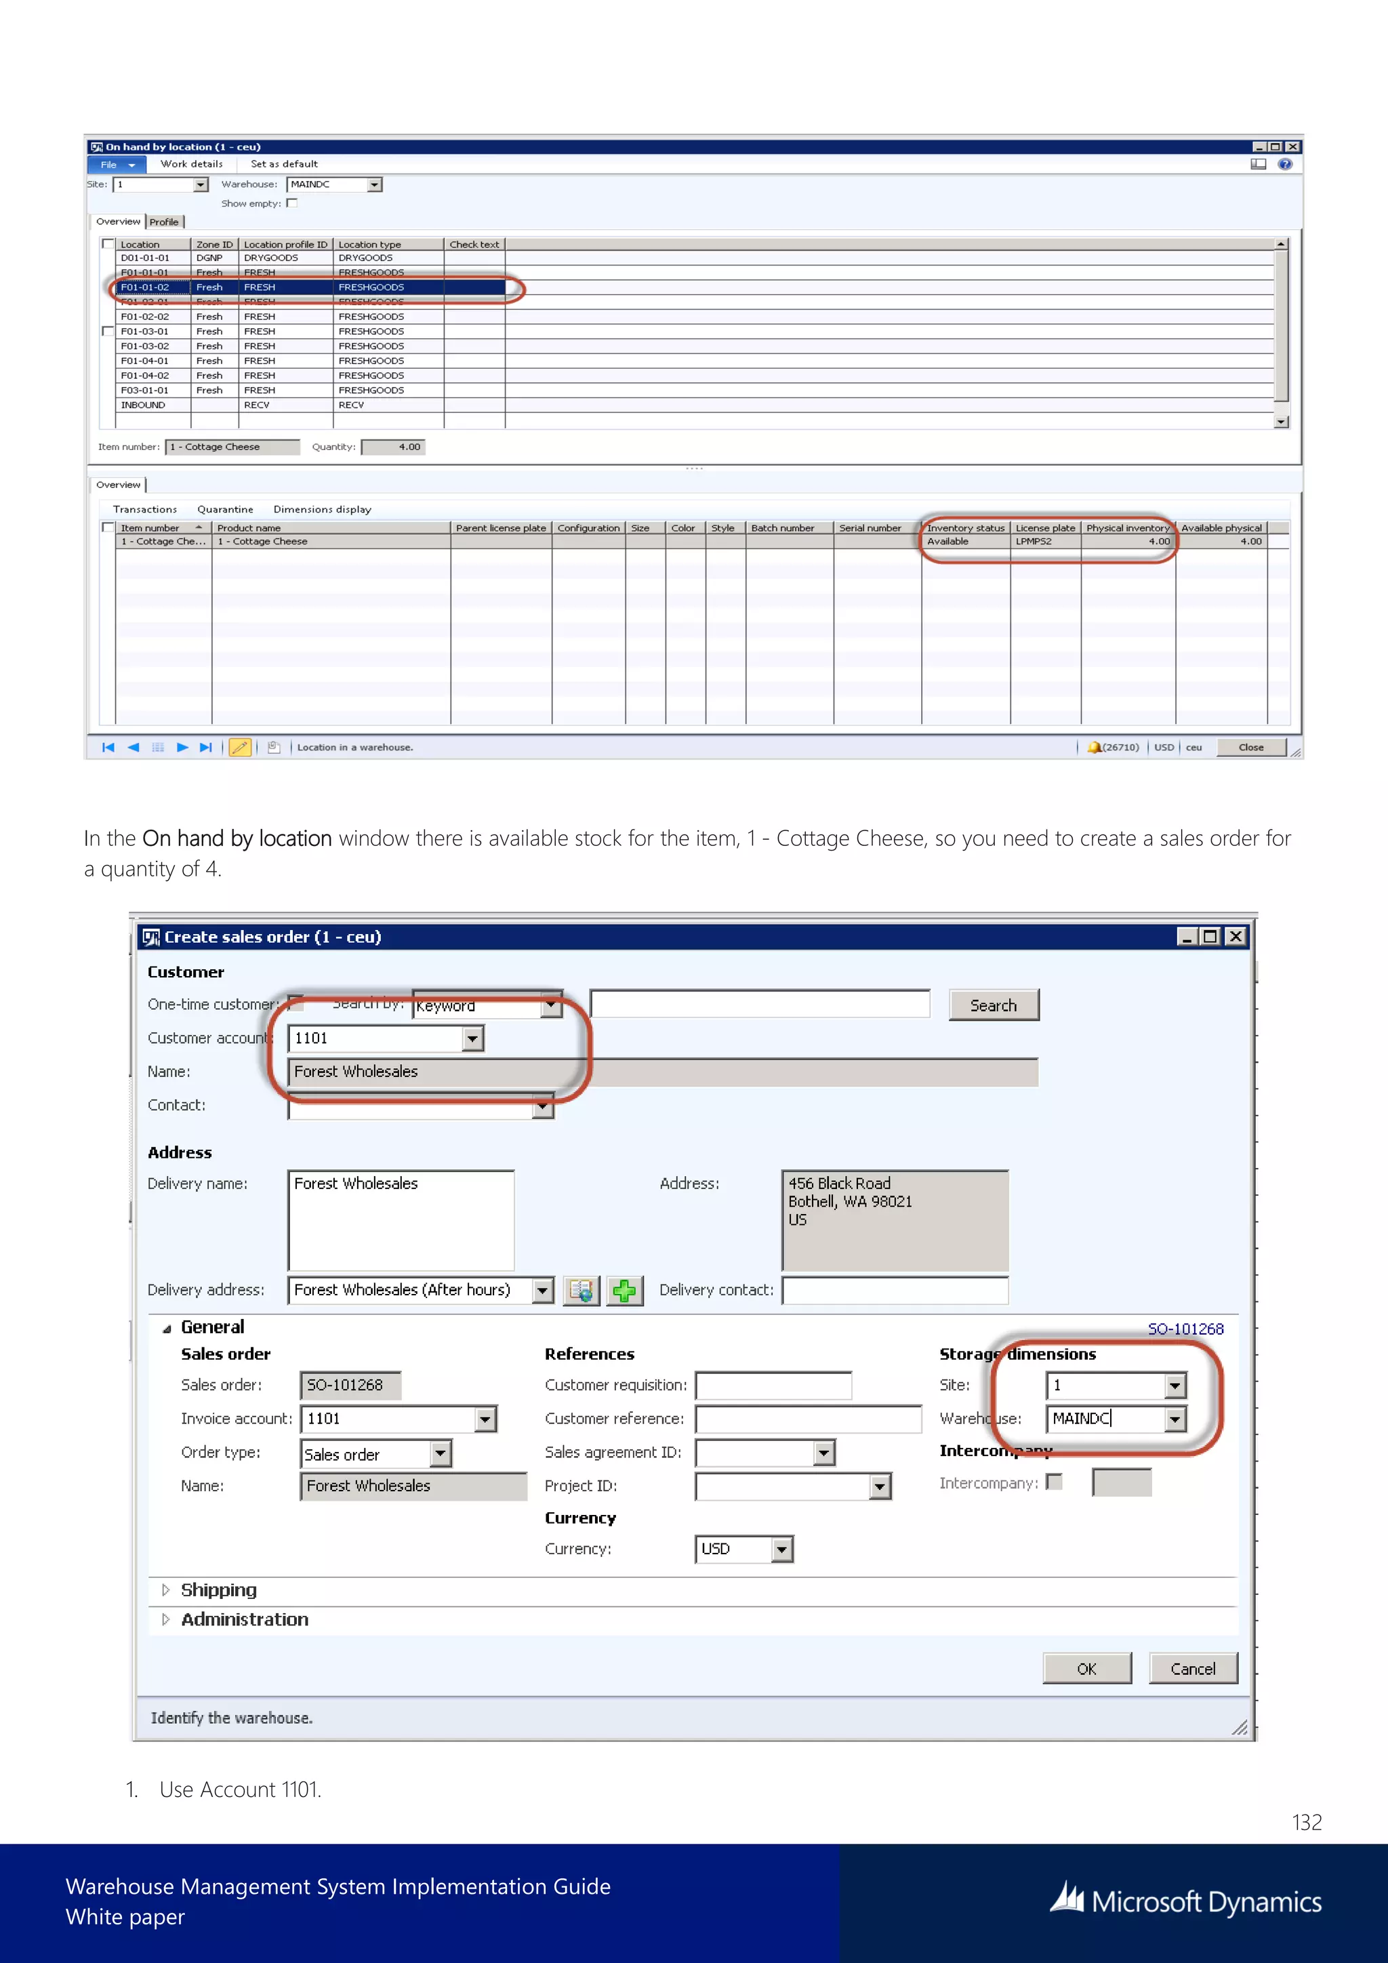Click the edit pencil icon in status bar
The width and height of the screenshot is (1388, 1963).
click(x=240, y=747)
